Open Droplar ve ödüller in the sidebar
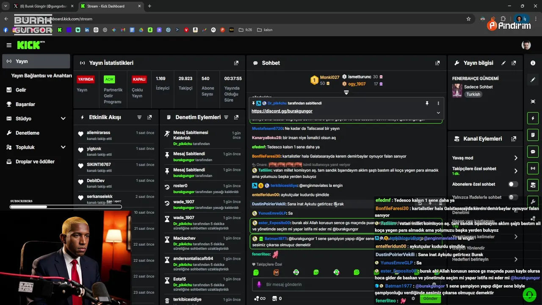The height and width of the screenshot is (305, 542). 36,162
